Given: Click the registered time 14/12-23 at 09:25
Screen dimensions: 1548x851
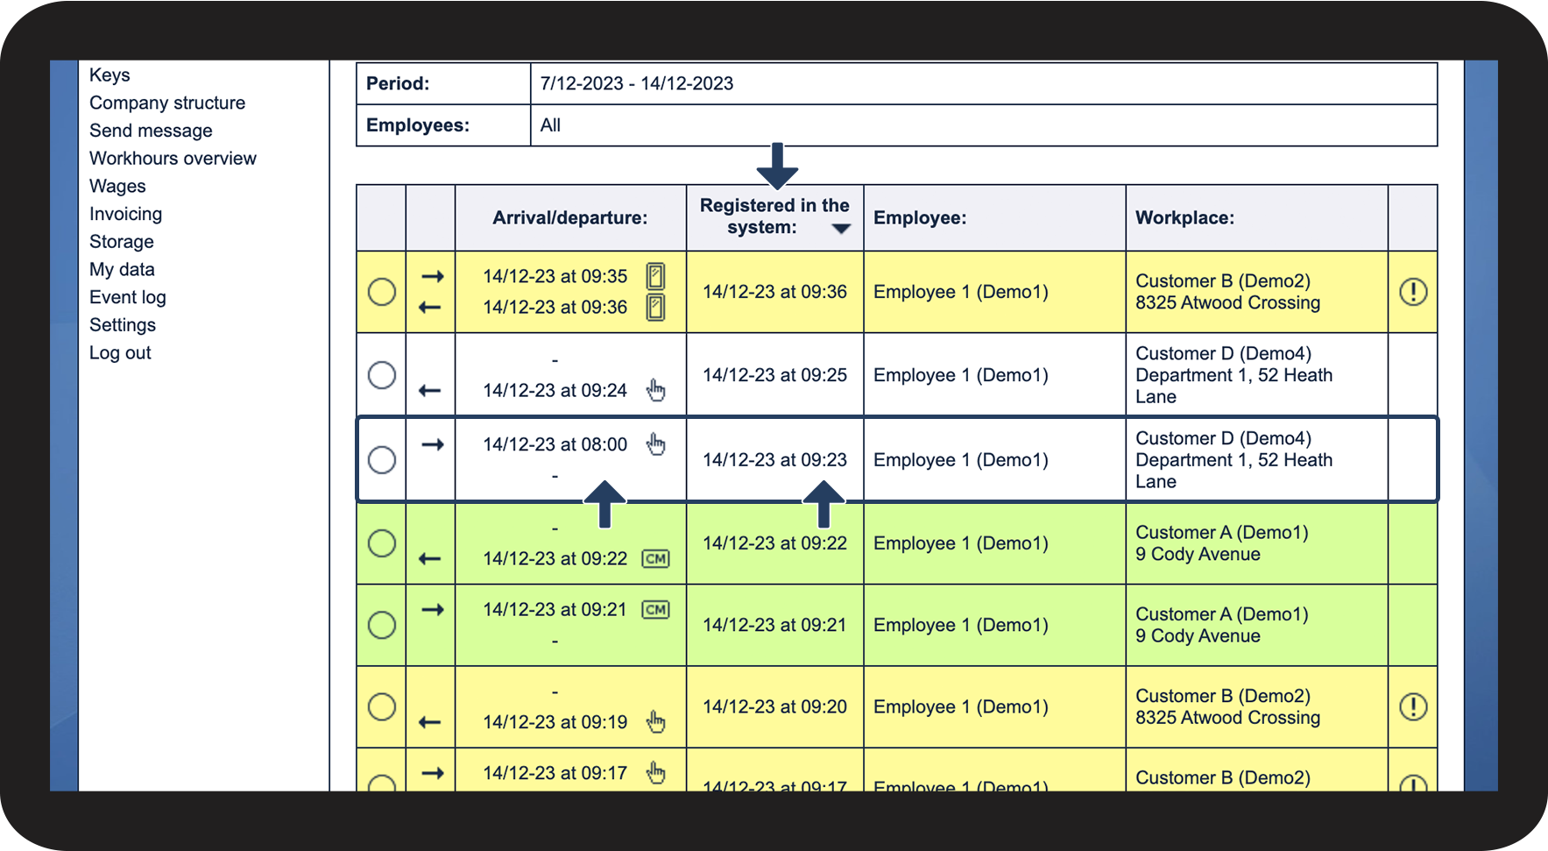Looking at the screenshot, I should coord(774,375).
